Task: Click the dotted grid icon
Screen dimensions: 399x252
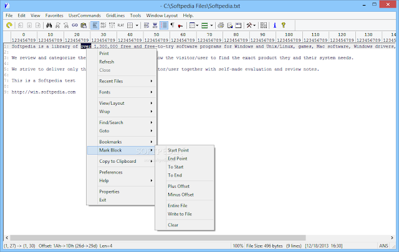Action: [264, 25]
